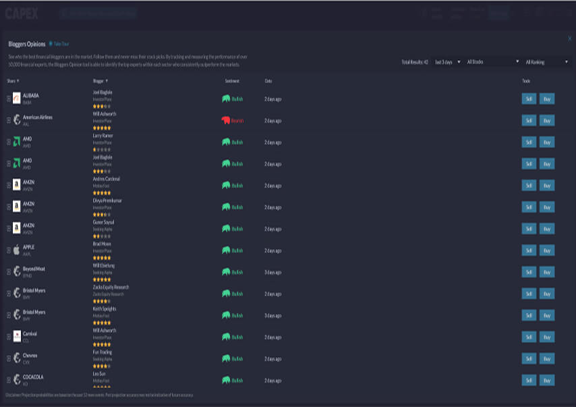Open the All Ranking filter dropdown
Screen dimensions: 576x407
(546, 62)
